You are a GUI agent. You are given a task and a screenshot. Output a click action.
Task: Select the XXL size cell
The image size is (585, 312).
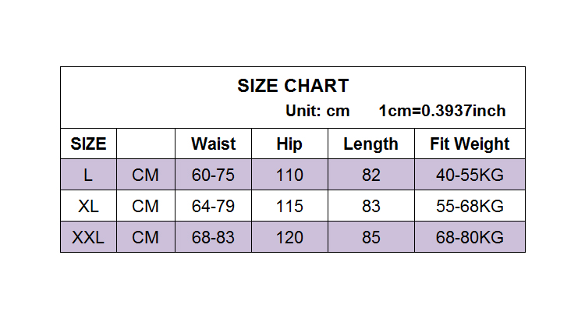(88, 237)
